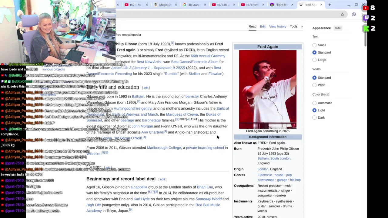Open the John Morgan link

142,126
